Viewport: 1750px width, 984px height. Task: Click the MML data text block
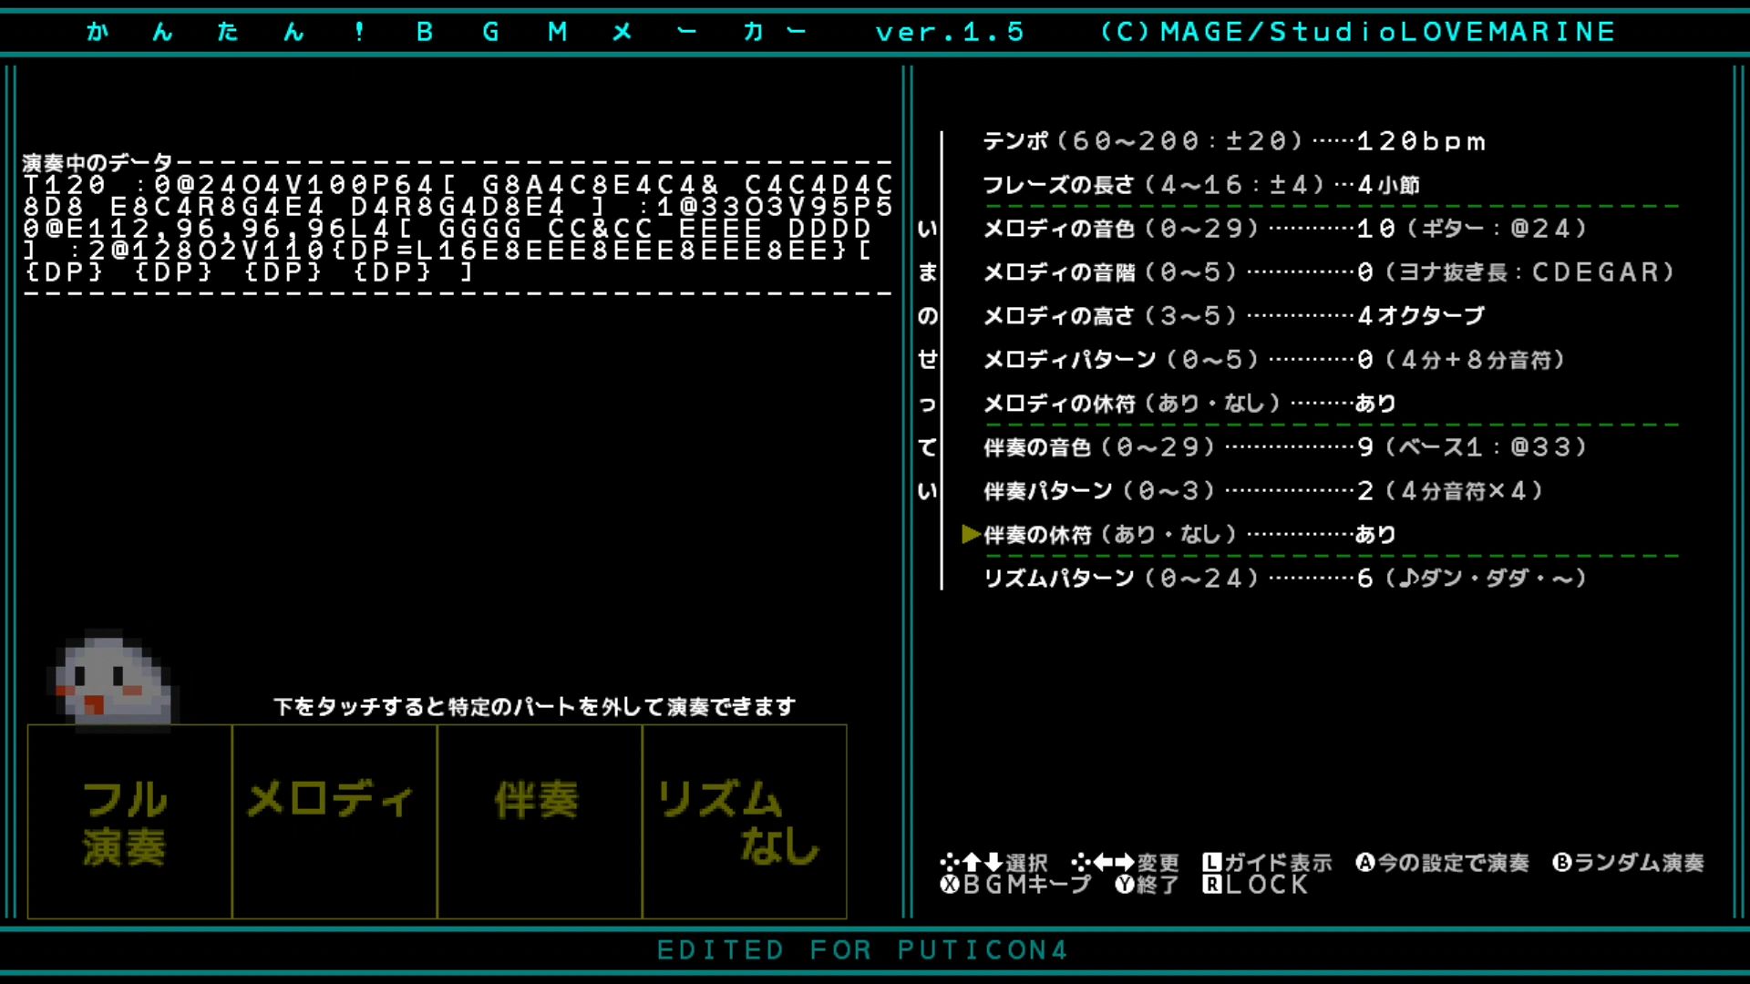click(458, 229)
